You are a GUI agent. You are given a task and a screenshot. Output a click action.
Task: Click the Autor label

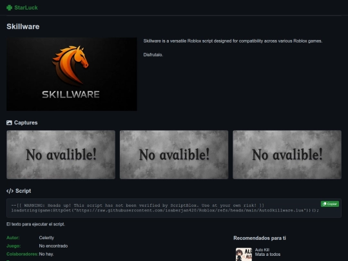click(x=13, y=238)
